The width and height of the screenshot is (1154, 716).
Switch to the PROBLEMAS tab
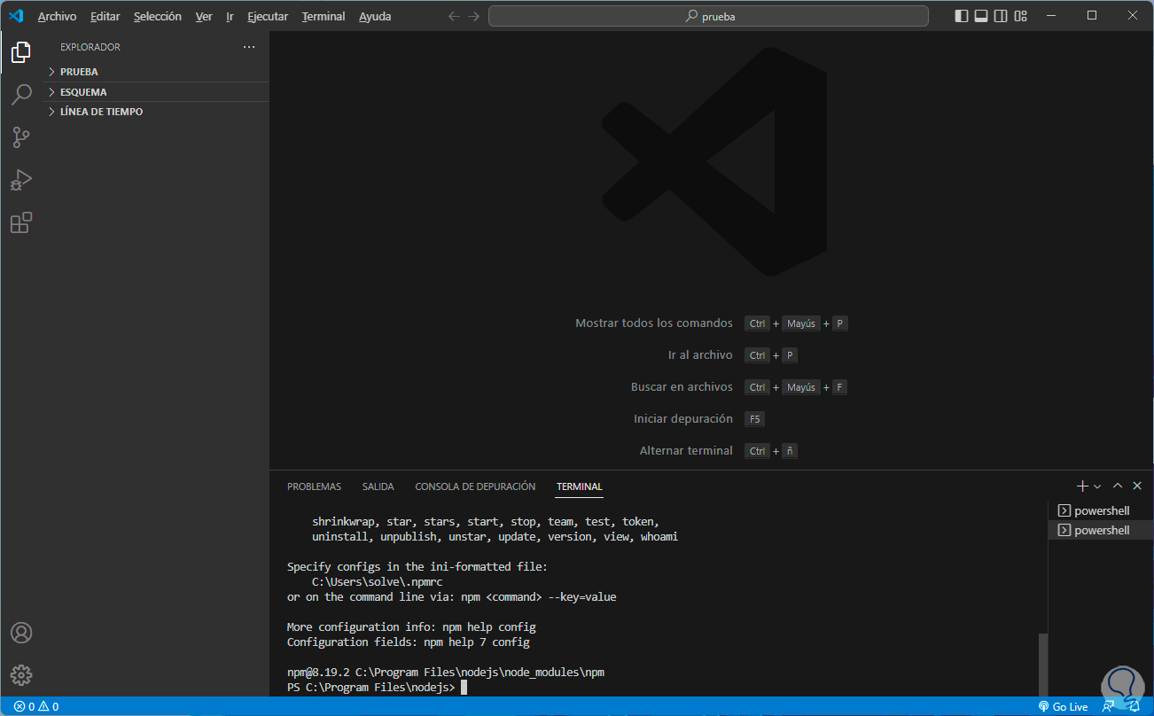pos(314,486)
